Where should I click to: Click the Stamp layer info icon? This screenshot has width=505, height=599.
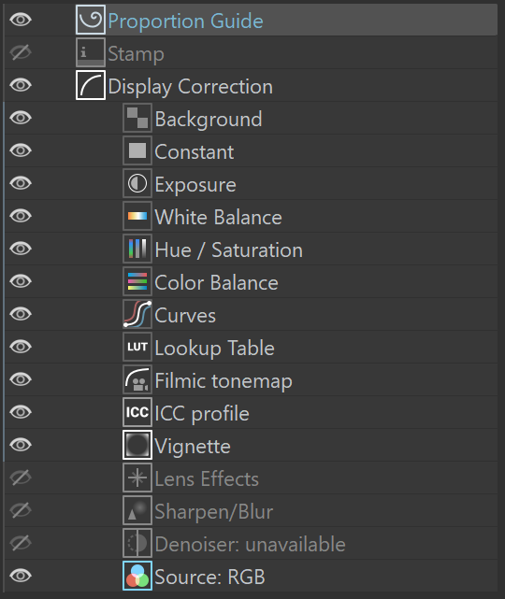click(x=91, y=52)
